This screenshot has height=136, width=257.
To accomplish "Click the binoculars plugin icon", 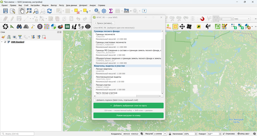I will [19, 27].
